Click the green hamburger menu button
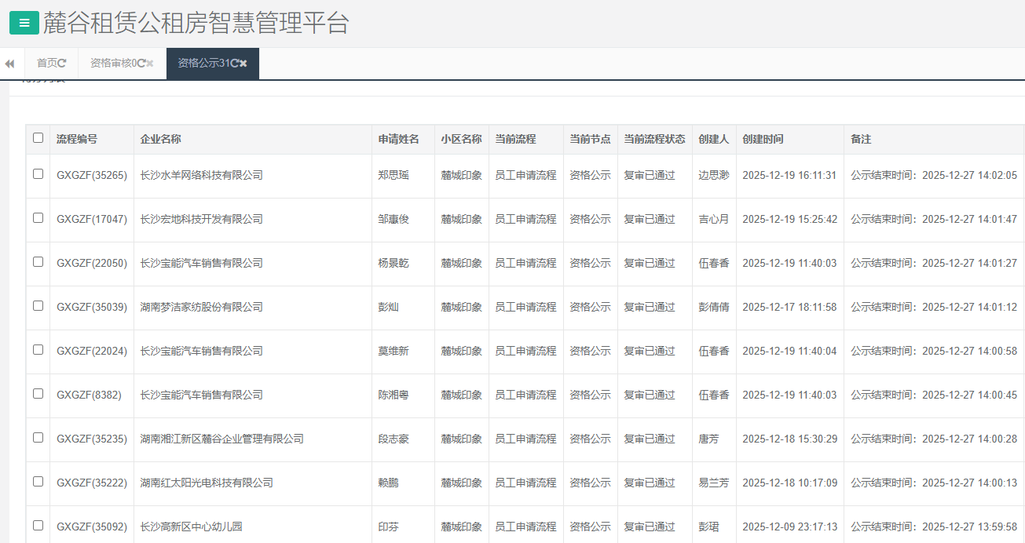 point(24,23)
